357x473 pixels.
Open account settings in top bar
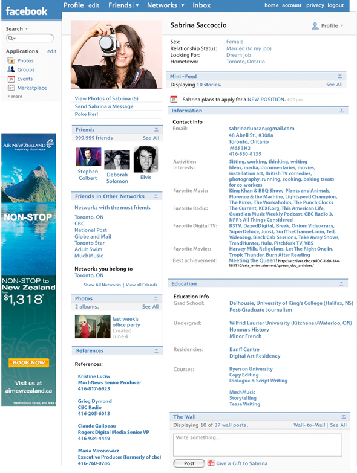coord(292,5)
